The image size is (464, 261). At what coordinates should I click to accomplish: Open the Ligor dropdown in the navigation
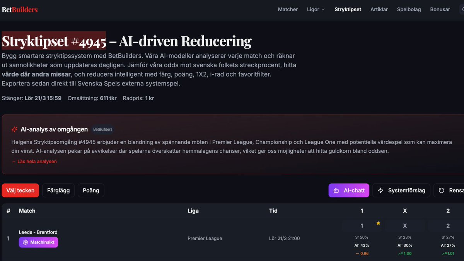coord(316,9)
